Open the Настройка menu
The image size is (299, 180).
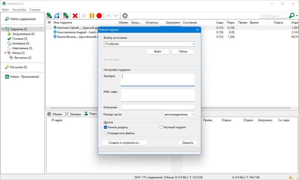(19, 10)
